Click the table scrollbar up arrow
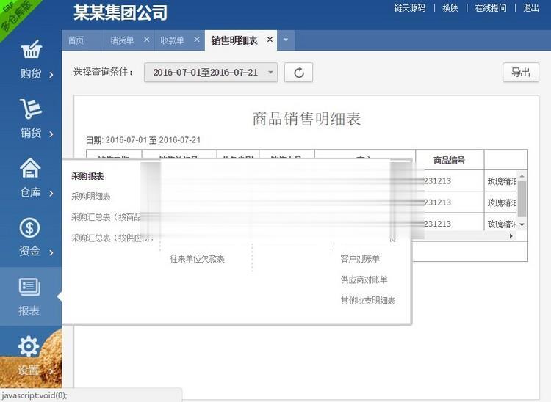 point(522,176)
